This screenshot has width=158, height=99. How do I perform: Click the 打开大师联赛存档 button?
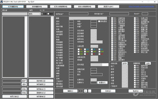(x=61, y=7)
